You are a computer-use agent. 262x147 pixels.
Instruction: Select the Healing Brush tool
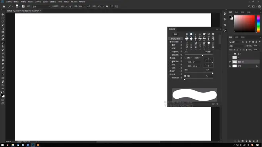[3, 39]
